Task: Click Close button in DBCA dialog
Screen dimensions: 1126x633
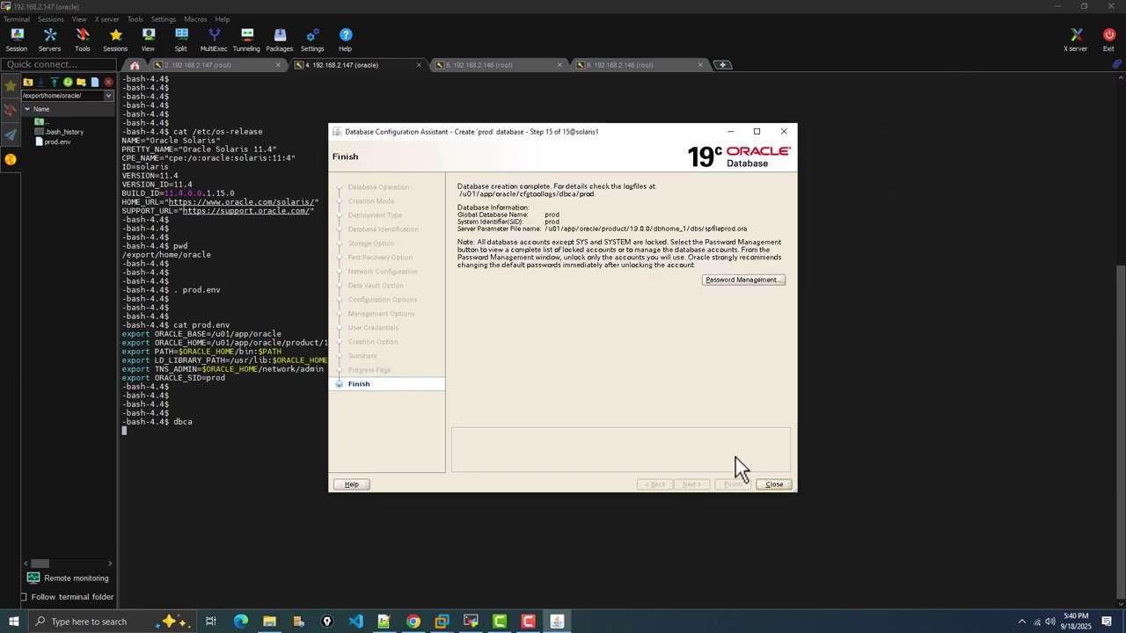Action: tap(774, 484)
